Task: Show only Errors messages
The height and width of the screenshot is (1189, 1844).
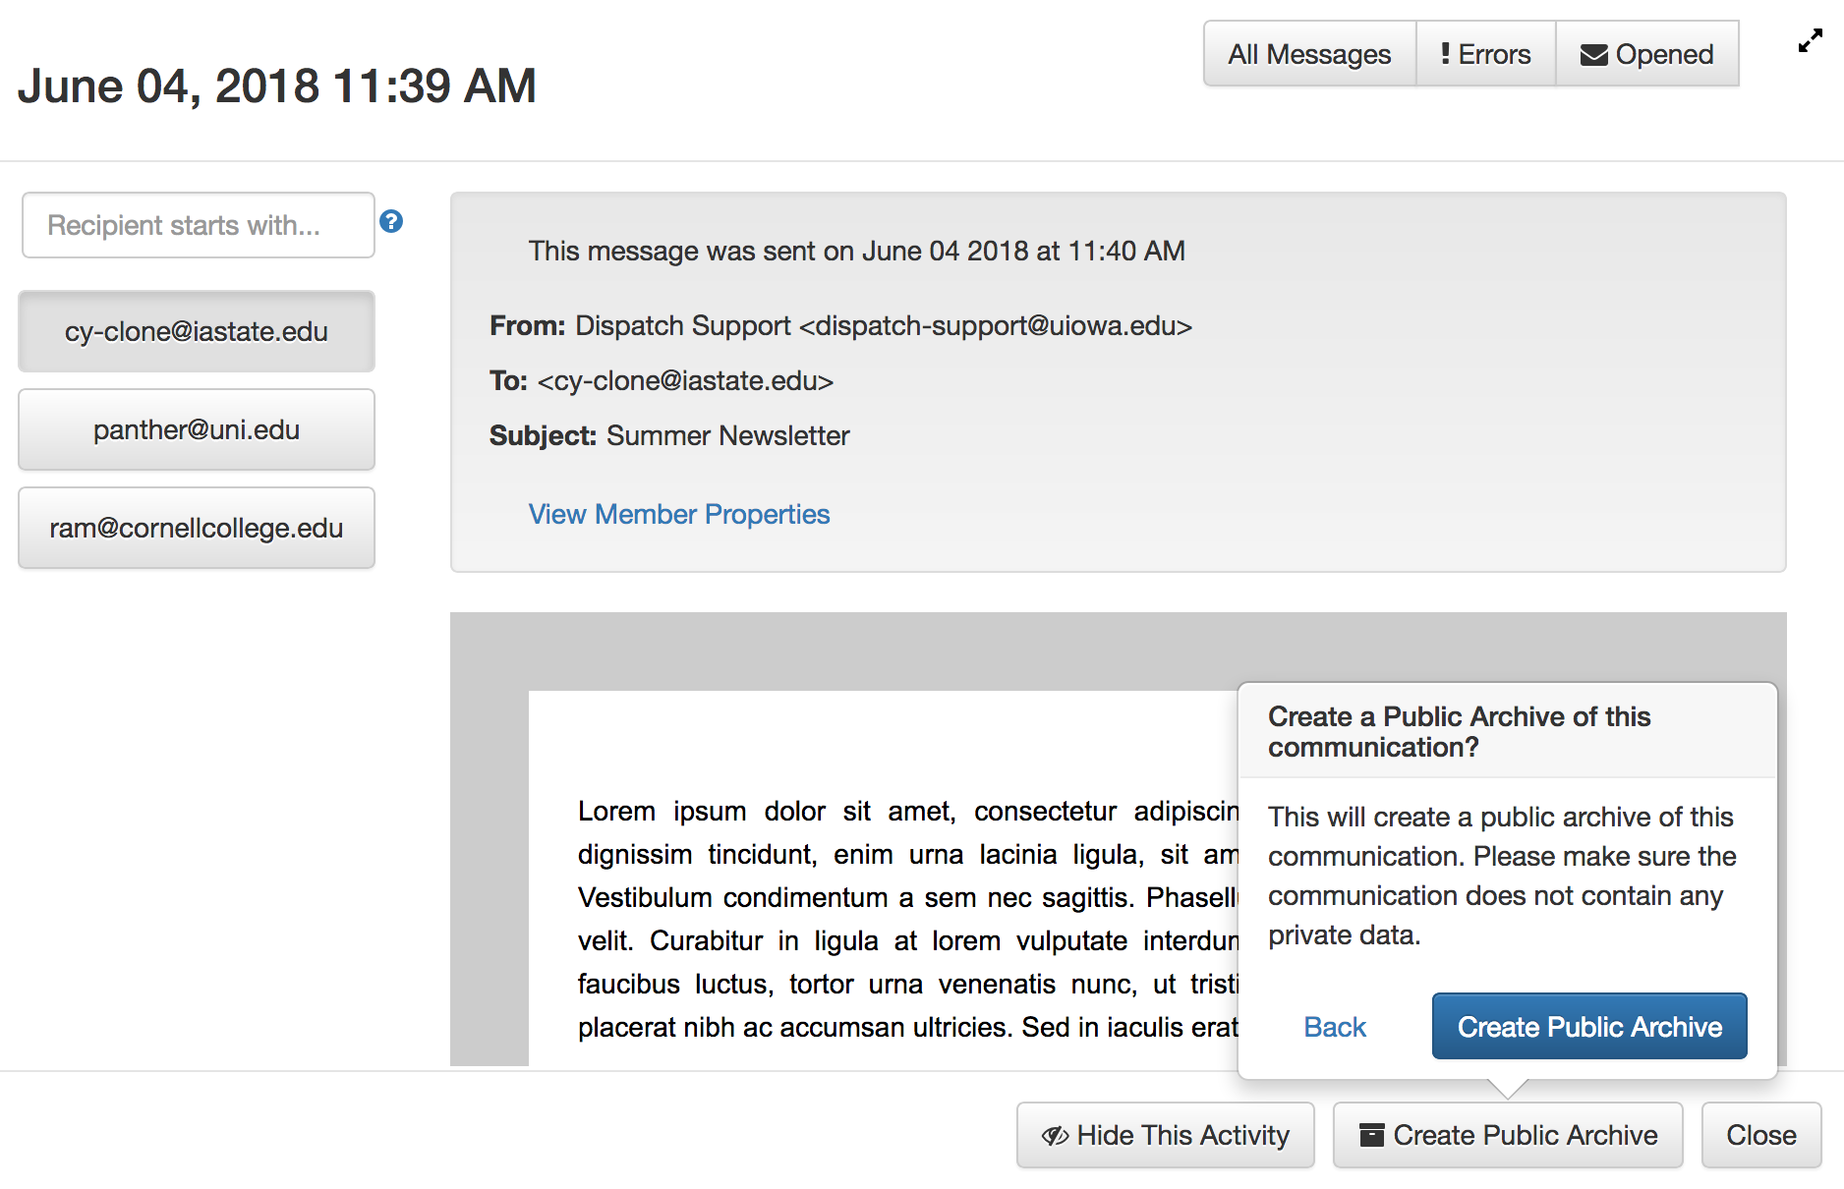Action: (1485, 54)
